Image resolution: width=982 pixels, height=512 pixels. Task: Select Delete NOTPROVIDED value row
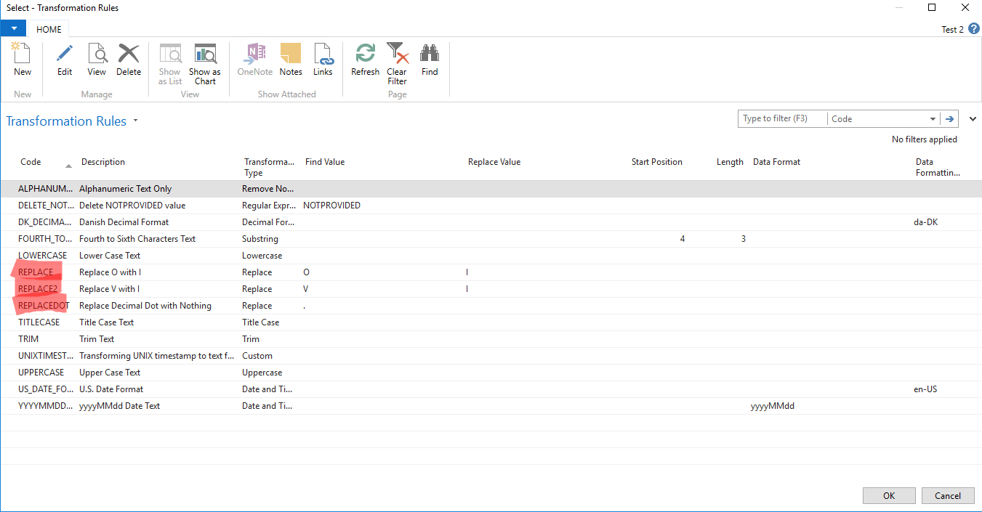491,206
